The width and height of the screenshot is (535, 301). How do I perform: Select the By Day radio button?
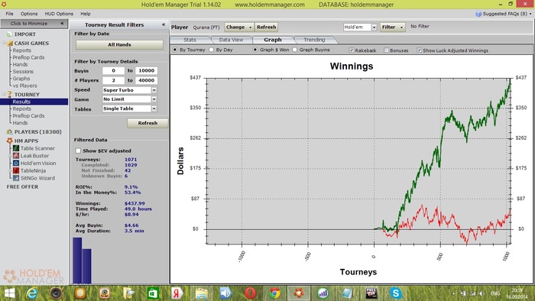tap(211, 50)
